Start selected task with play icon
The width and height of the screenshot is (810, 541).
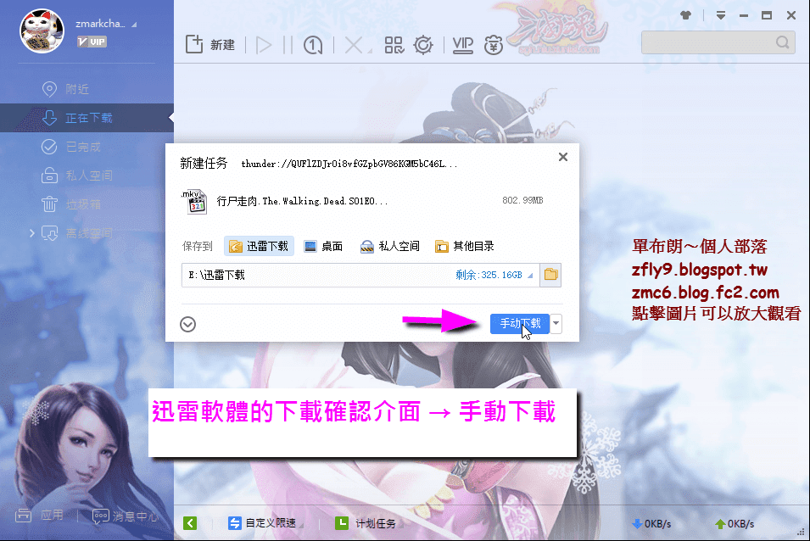264,46
